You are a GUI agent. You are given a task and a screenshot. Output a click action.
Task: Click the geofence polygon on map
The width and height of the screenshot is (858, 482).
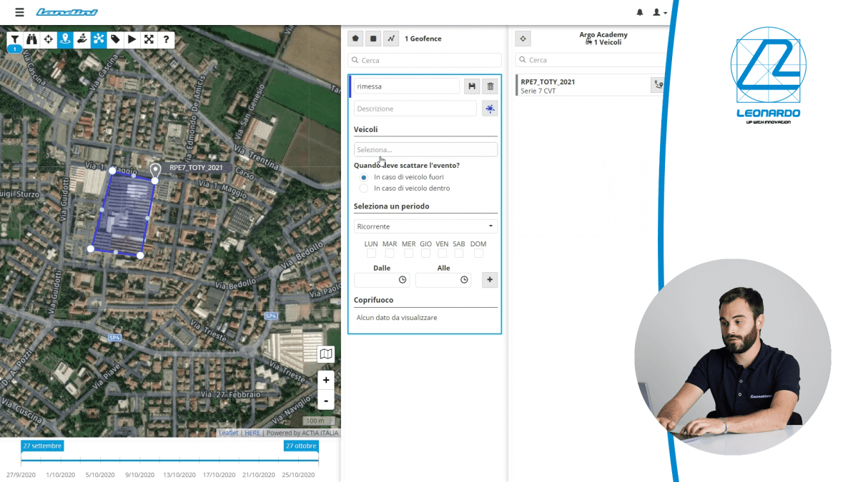coord(122,214)
